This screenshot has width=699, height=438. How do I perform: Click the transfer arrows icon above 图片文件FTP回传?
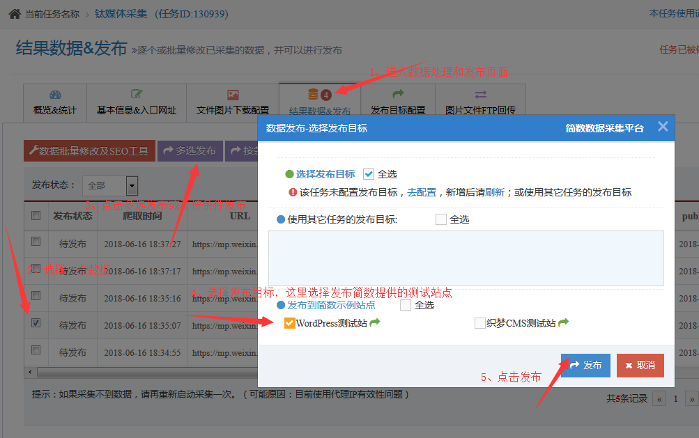point(481,95)
